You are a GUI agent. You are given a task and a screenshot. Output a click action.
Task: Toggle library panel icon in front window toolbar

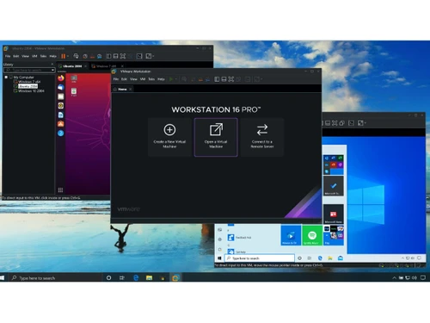point(217,79)
